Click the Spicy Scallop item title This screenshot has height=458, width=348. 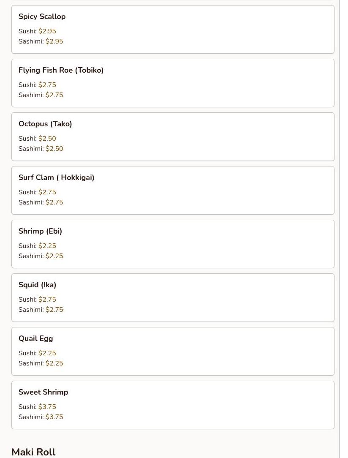coord(42,16)
